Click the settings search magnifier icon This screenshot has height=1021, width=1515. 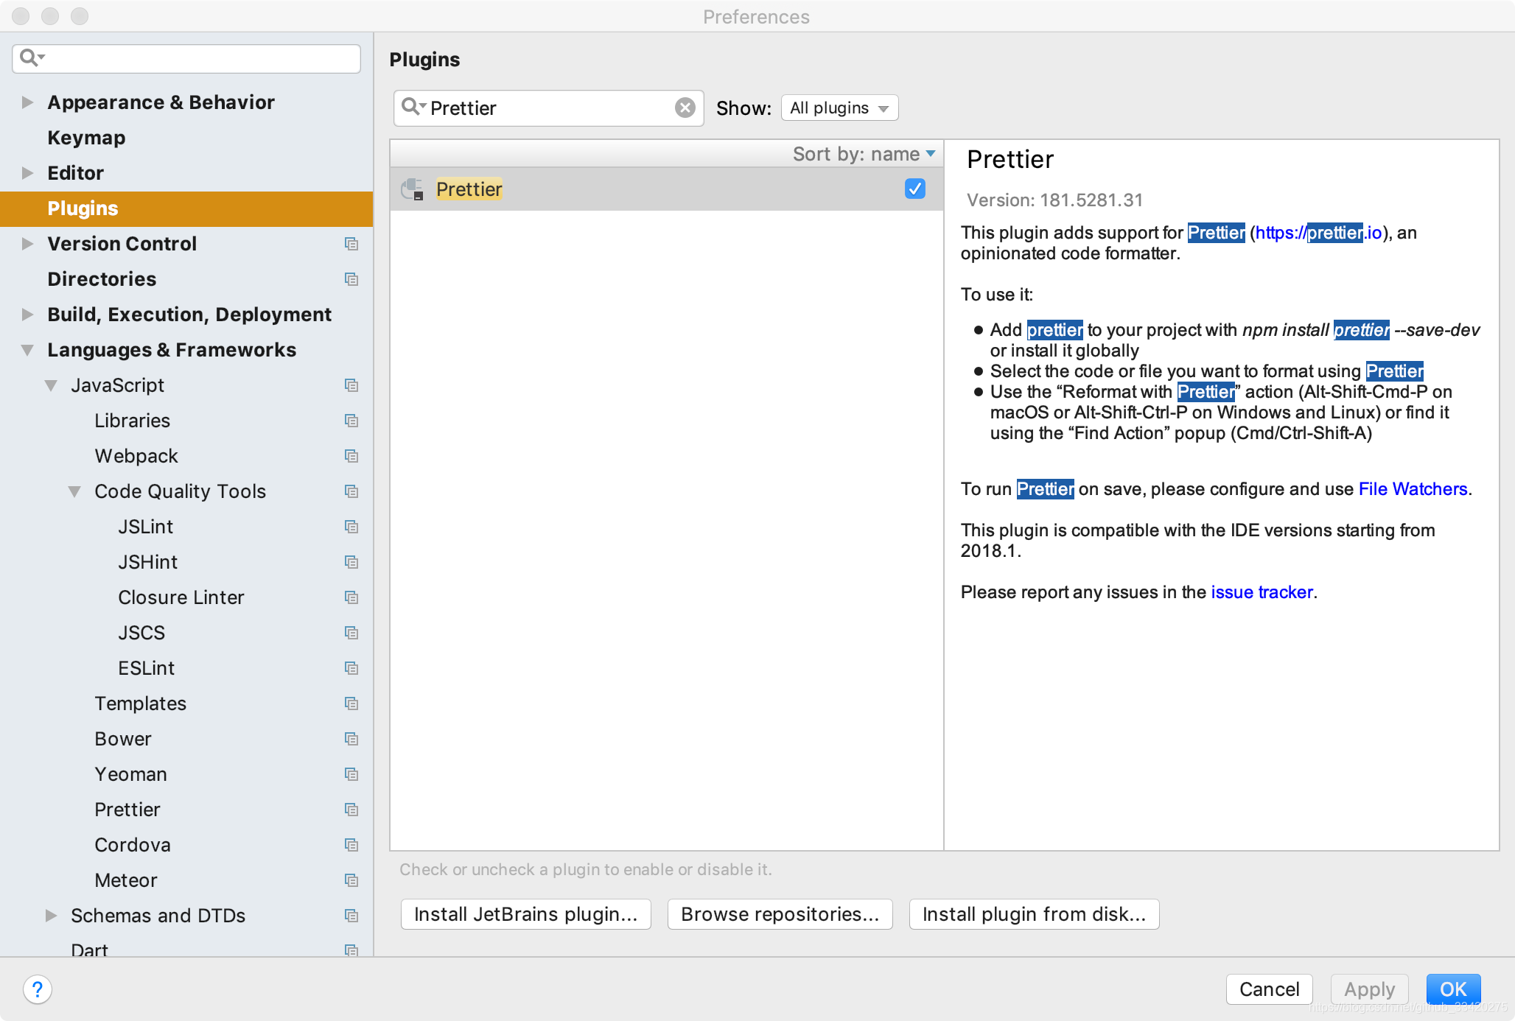(32, 57)
